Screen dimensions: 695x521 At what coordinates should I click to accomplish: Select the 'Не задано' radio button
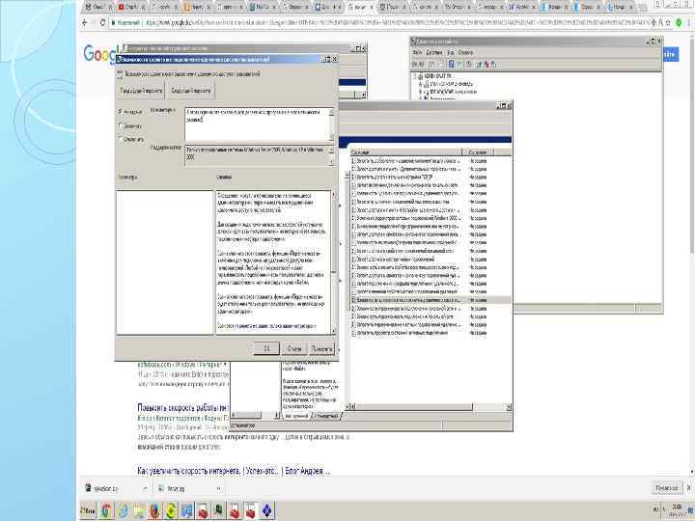120,112
